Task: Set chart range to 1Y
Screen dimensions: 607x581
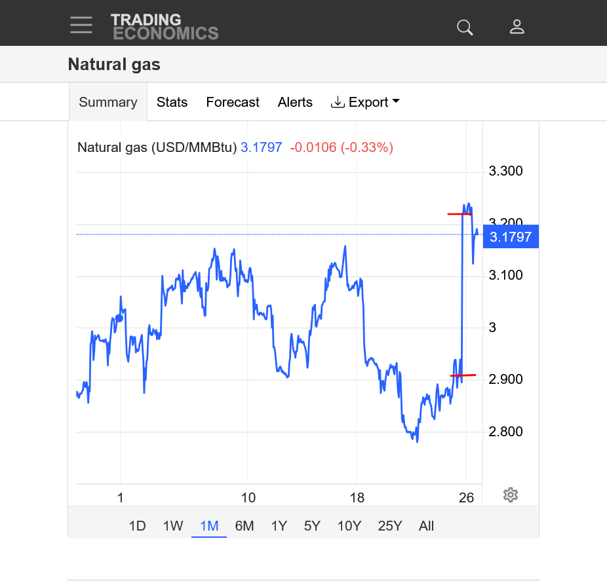Action: coord(279,526)
